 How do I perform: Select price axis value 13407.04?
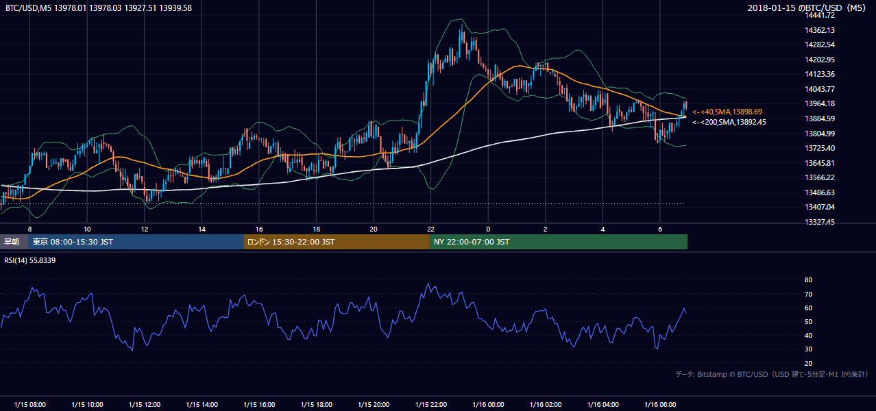click(x=820, y=207)
